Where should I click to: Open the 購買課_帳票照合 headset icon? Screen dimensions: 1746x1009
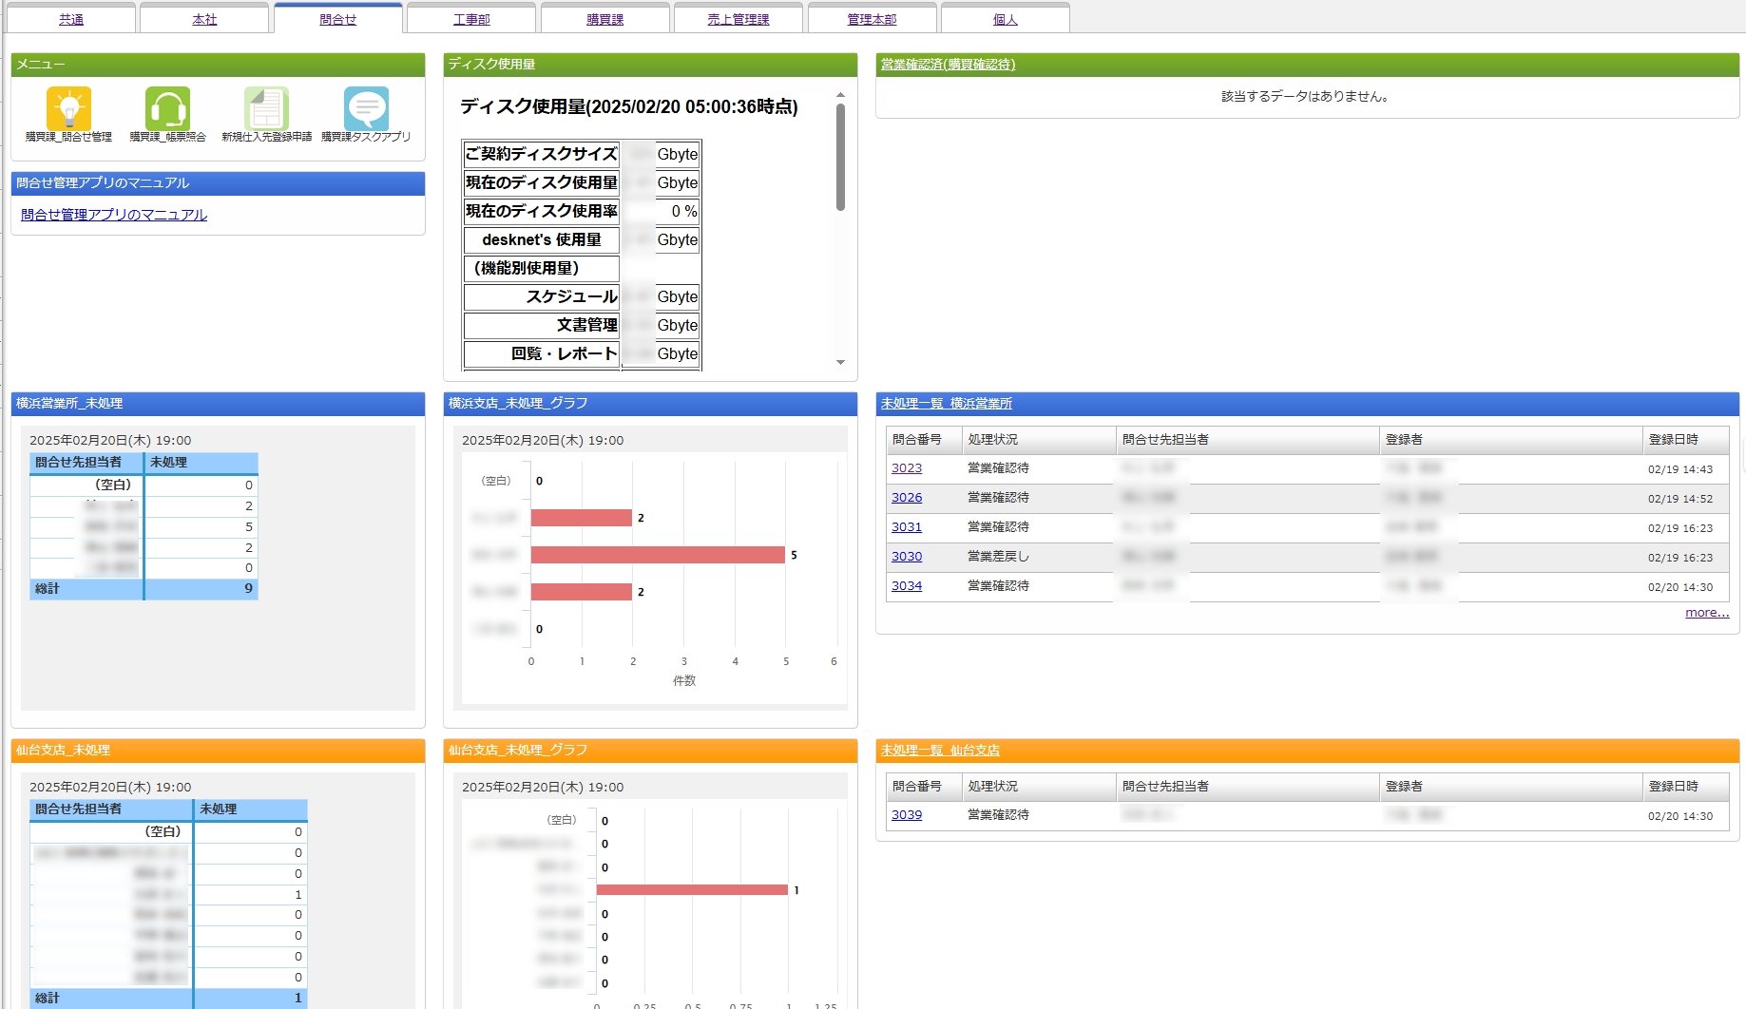coord(167,109)
